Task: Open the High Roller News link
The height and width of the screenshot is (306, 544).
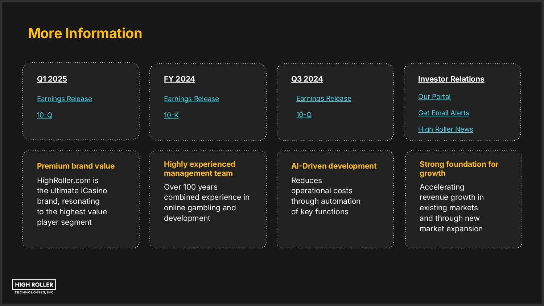Action: coord(445,129)
